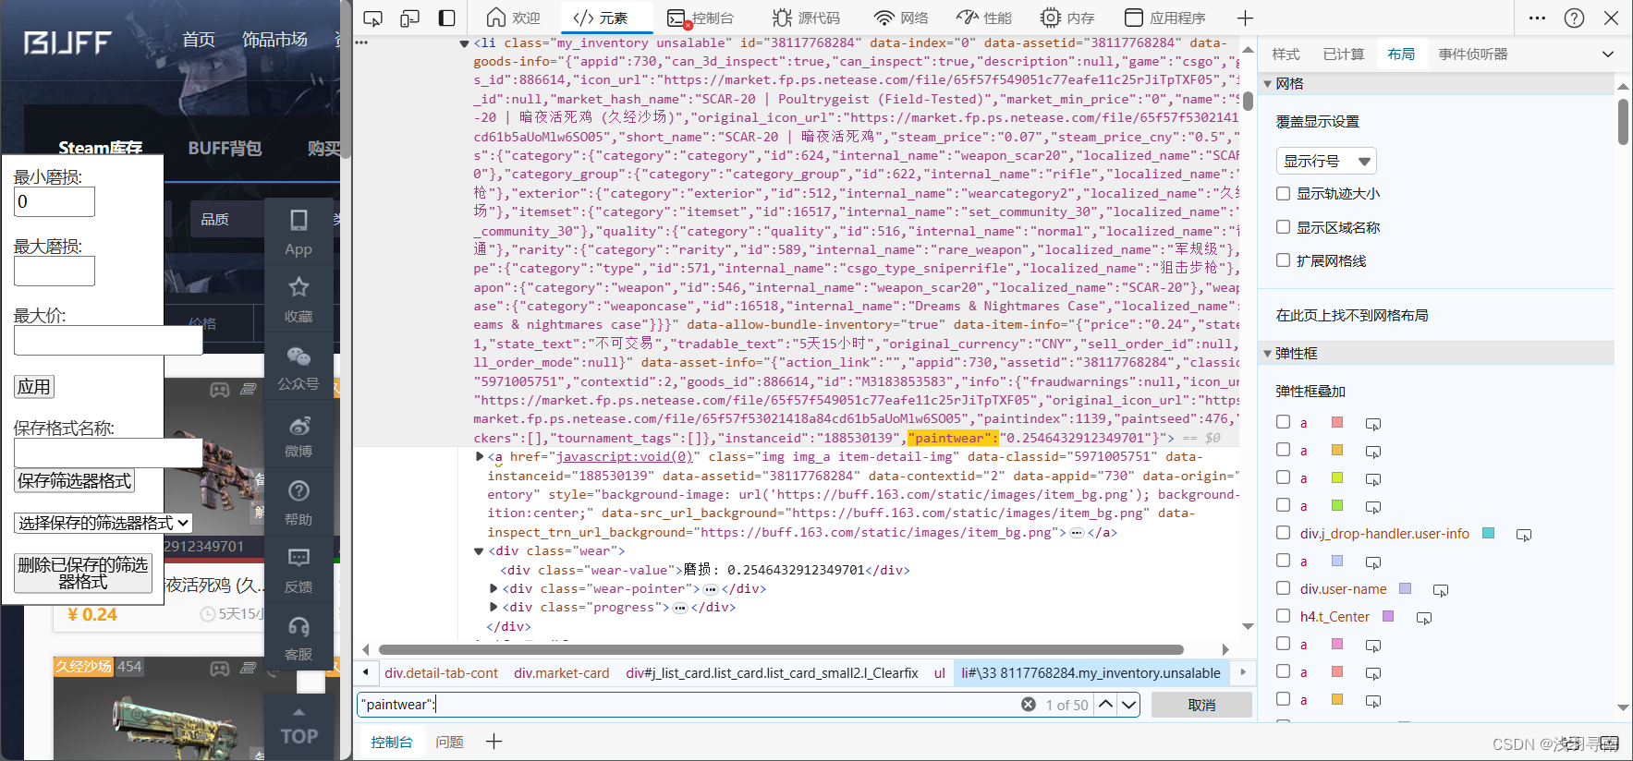
Task: Activate the inspect element picker icon
Action: click(373, 18)
